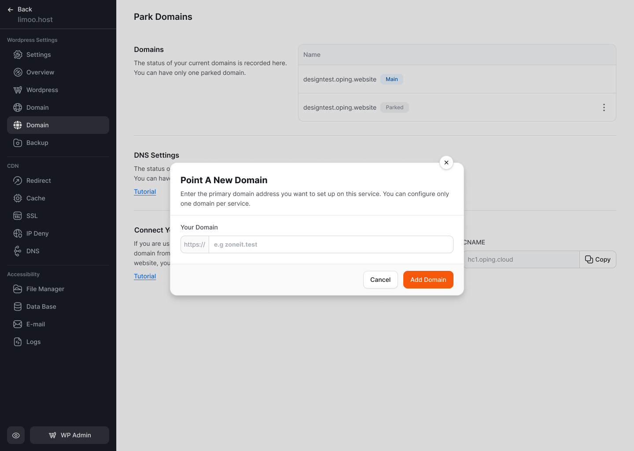This screenshot has height=451, width=634.
Task: Select the Cache label in sidebar
Action: (36, 198)
